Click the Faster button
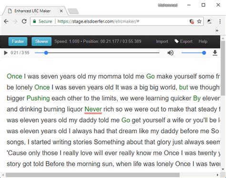226x178 pixels. tap(18, 42)
